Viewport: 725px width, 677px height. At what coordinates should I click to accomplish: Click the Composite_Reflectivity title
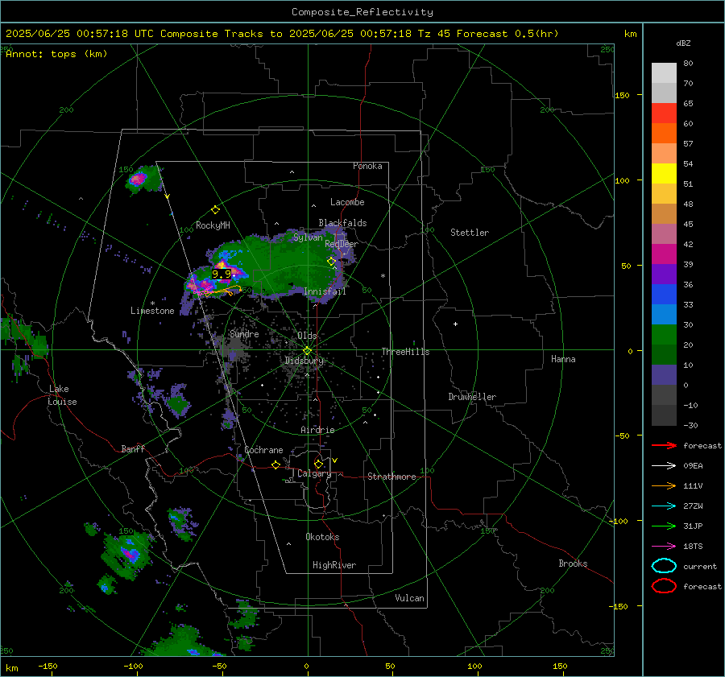point(362,12)
